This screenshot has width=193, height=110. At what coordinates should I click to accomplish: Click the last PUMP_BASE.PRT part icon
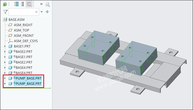pyautogui.click(x=10, y=84)
